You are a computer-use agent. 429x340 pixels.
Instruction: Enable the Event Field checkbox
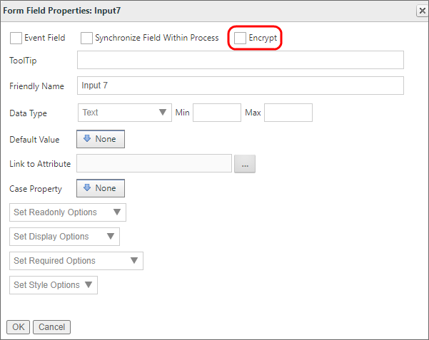coord(16,38)
